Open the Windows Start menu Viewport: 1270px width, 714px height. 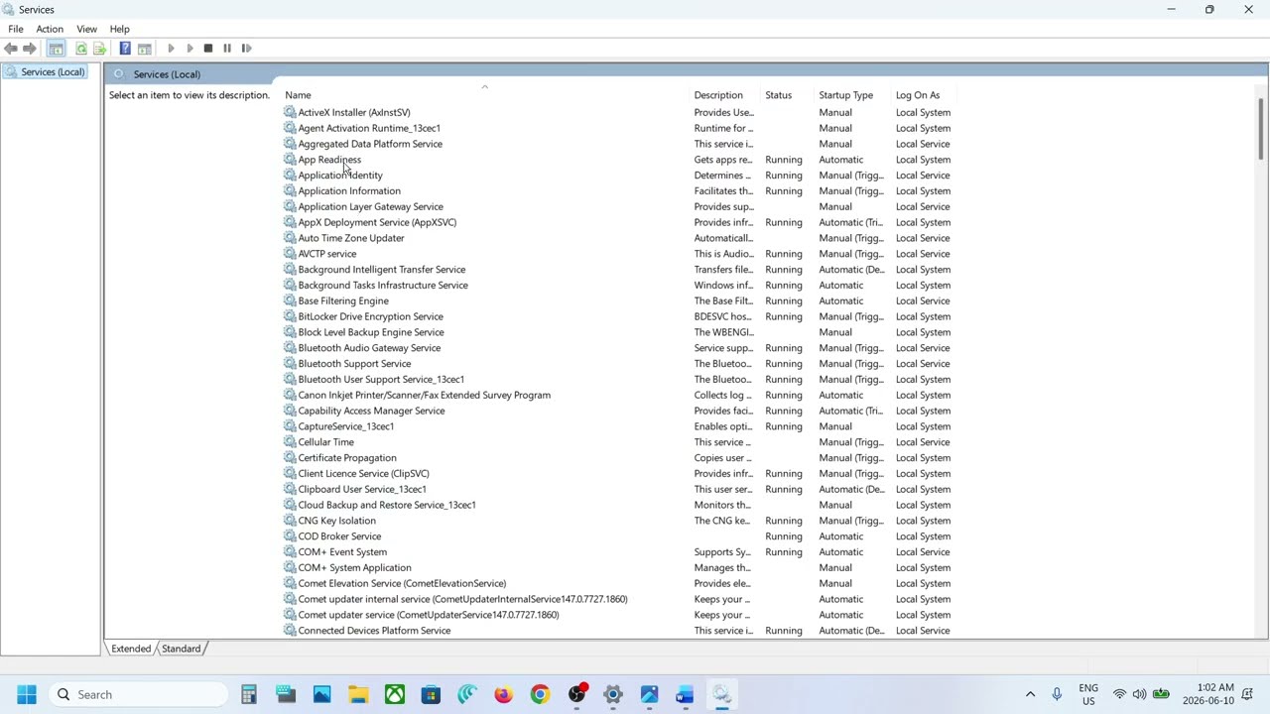coord(27,694)
